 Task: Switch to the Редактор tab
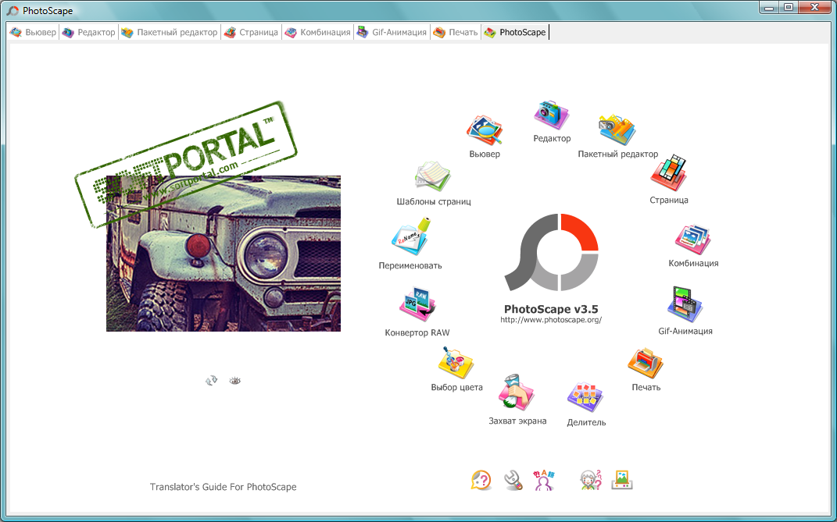88,32
